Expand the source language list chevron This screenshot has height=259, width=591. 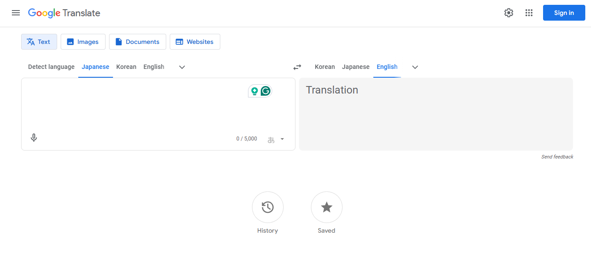click(x=182, y=67)
